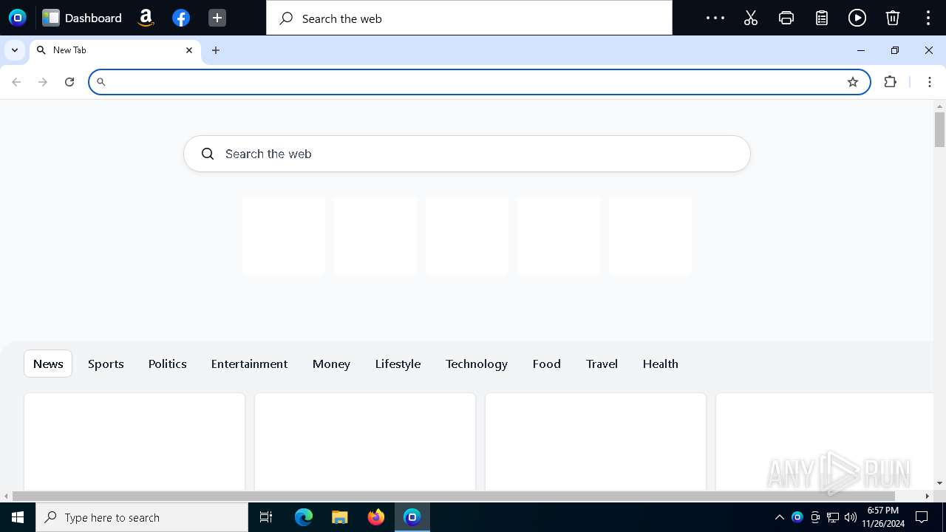Open the notification center icon
Viewport: 946px width, 532px height.
922,517
